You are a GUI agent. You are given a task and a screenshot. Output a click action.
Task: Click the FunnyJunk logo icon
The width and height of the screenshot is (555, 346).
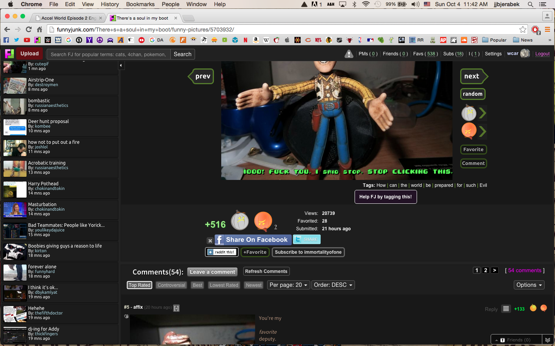point(9,54)
